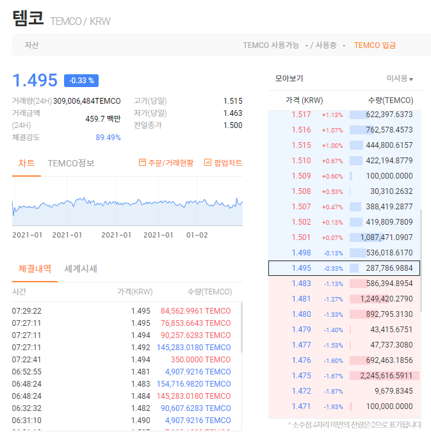Click the 24H volume 309,006,484TEMCO
The width and height of the screenshot is (431, 434).
click(86, 101)
